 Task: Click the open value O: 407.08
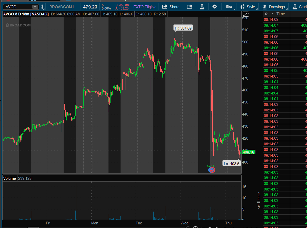91,14
